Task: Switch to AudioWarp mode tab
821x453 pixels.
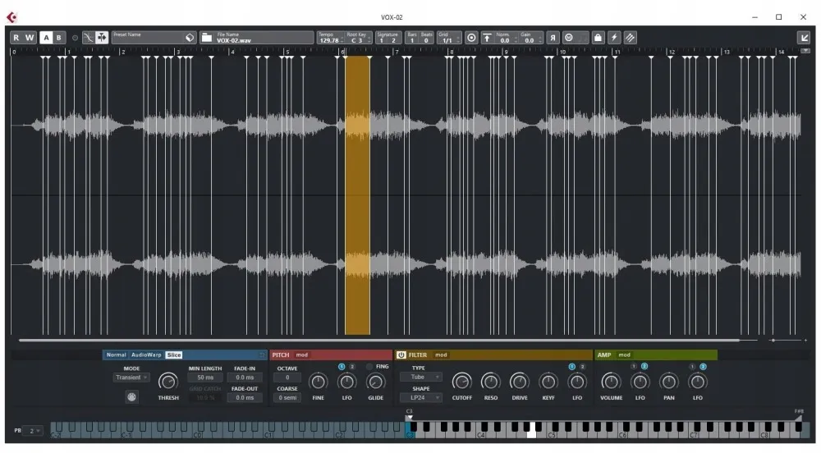Action: (x=146, y=355)
